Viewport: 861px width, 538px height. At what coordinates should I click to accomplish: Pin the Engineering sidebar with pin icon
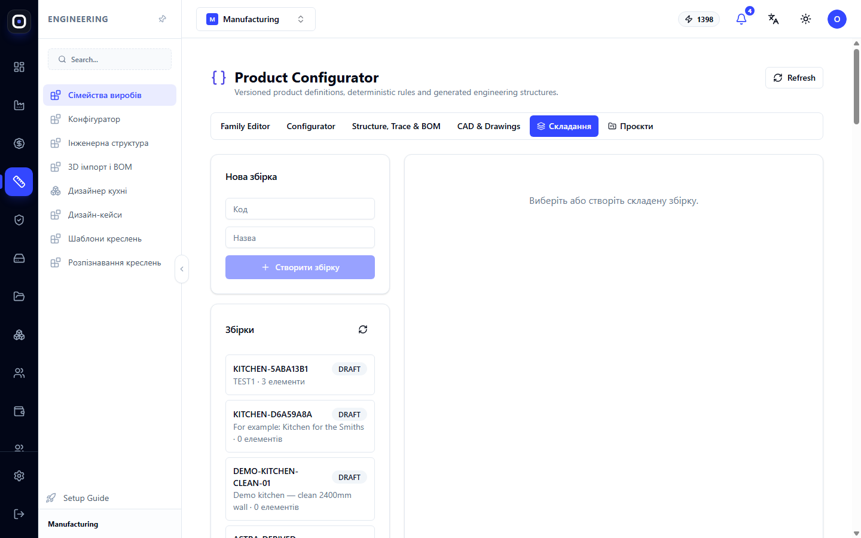pyautogui.click(x=162, y=19)
